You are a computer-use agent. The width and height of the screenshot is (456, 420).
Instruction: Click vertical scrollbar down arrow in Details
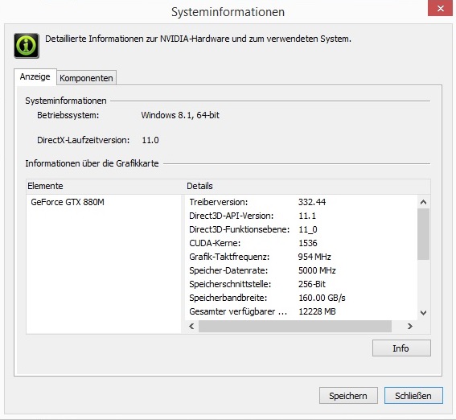coord(423,313)
